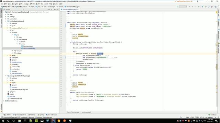Screen dimensions: 220x123
Task: Open Windows notification center icon
Action: pyautogui.click(x=216, y=121)
